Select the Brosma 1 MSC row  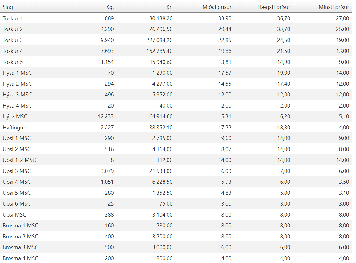pos(176,226)
